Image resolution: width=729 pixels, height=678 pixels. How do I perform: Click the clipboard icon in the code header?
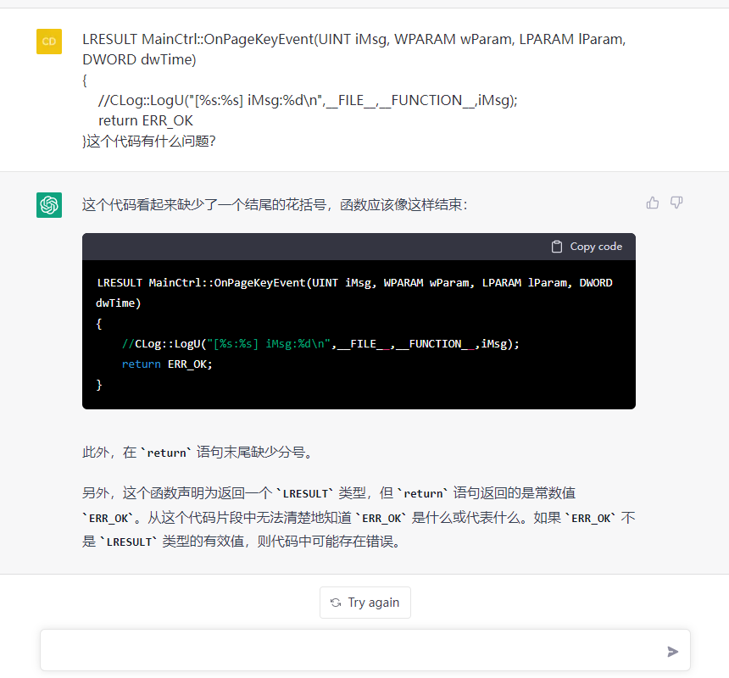[x=557, y=247]
